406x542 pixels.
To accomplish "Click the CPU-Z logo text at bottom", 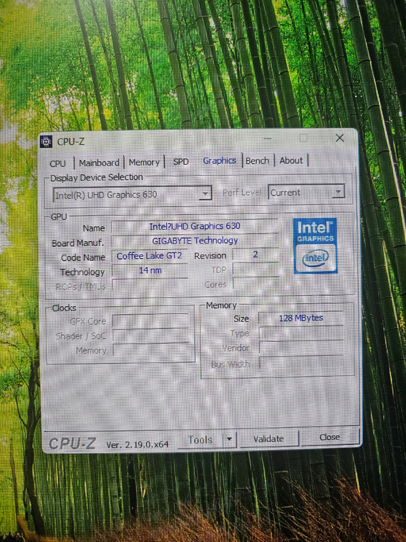I will (72, 443).
